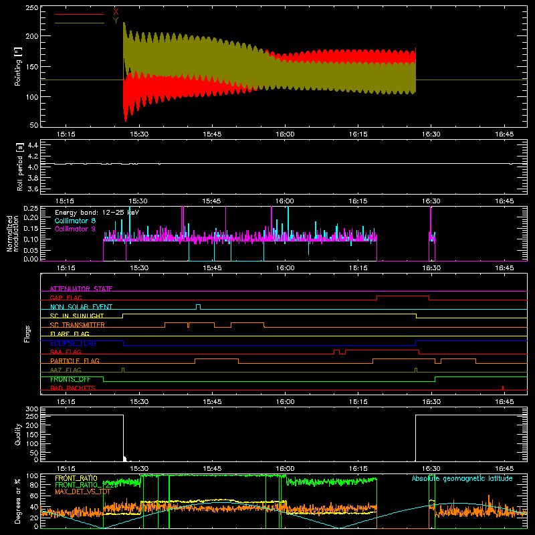The image size is (535, 535).
Task: Click the SAA_FLAG label
Action: pyautogui.click(x=66, y=352)
